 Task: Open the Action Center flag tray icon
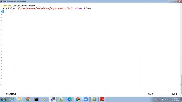(x=159, y=99)
